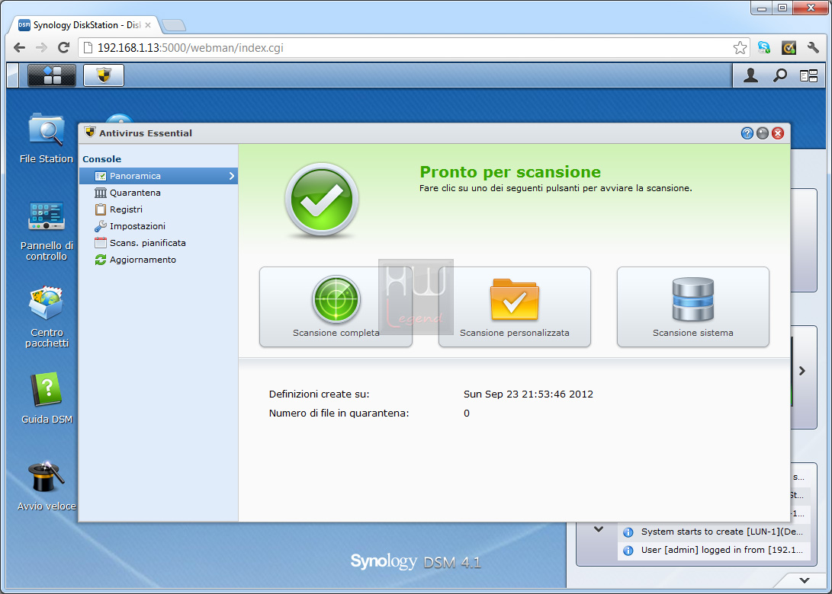Select the Antivirus Essential taskbar button
The height and width of the screenshot is (594, 832).
[104, 75]
